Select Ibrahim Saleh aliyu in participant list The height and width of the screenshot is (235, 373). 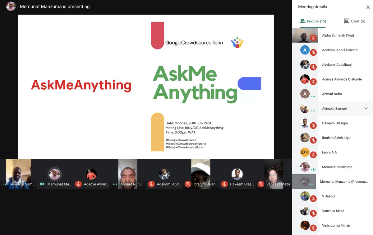click(336, 138)
